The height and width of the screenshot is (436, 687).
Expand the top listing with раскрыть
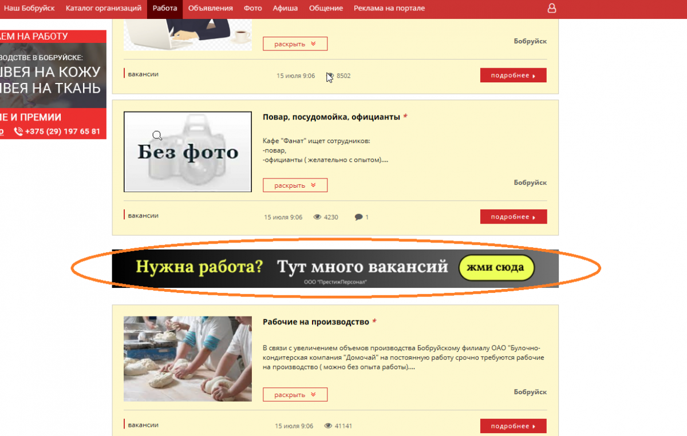click(x=295, y=44)
